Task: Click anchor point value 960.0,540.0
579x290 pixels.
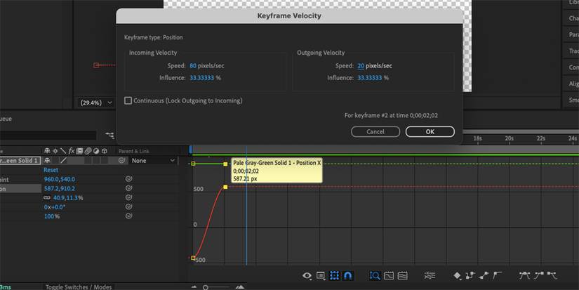Action: point(60,179)
